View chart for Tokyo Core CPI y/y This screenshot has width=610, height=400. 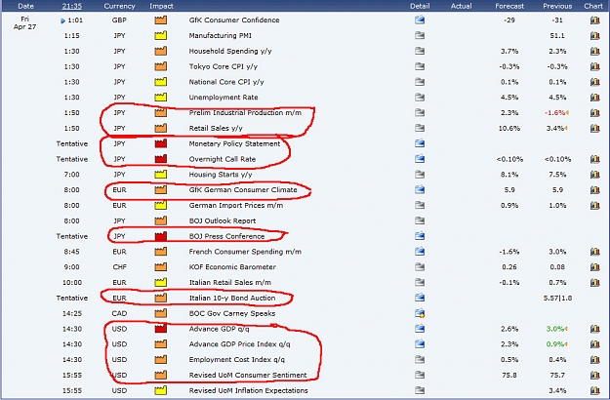pos(594,66)
